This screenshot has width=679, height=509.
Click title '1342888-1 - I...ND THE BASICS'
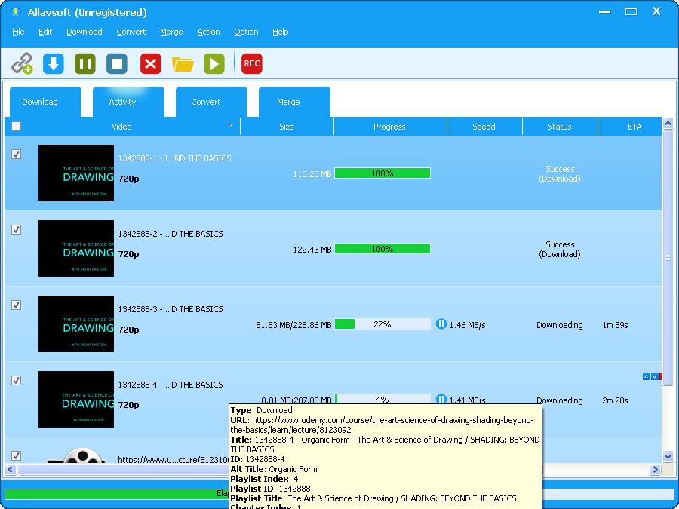click(x=174, y=158)
